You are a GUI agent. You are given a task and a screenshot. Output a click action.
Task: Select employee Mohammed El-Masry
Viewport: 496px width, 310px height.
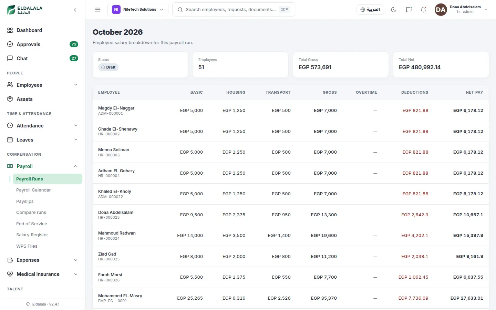(x=120, y=296)
